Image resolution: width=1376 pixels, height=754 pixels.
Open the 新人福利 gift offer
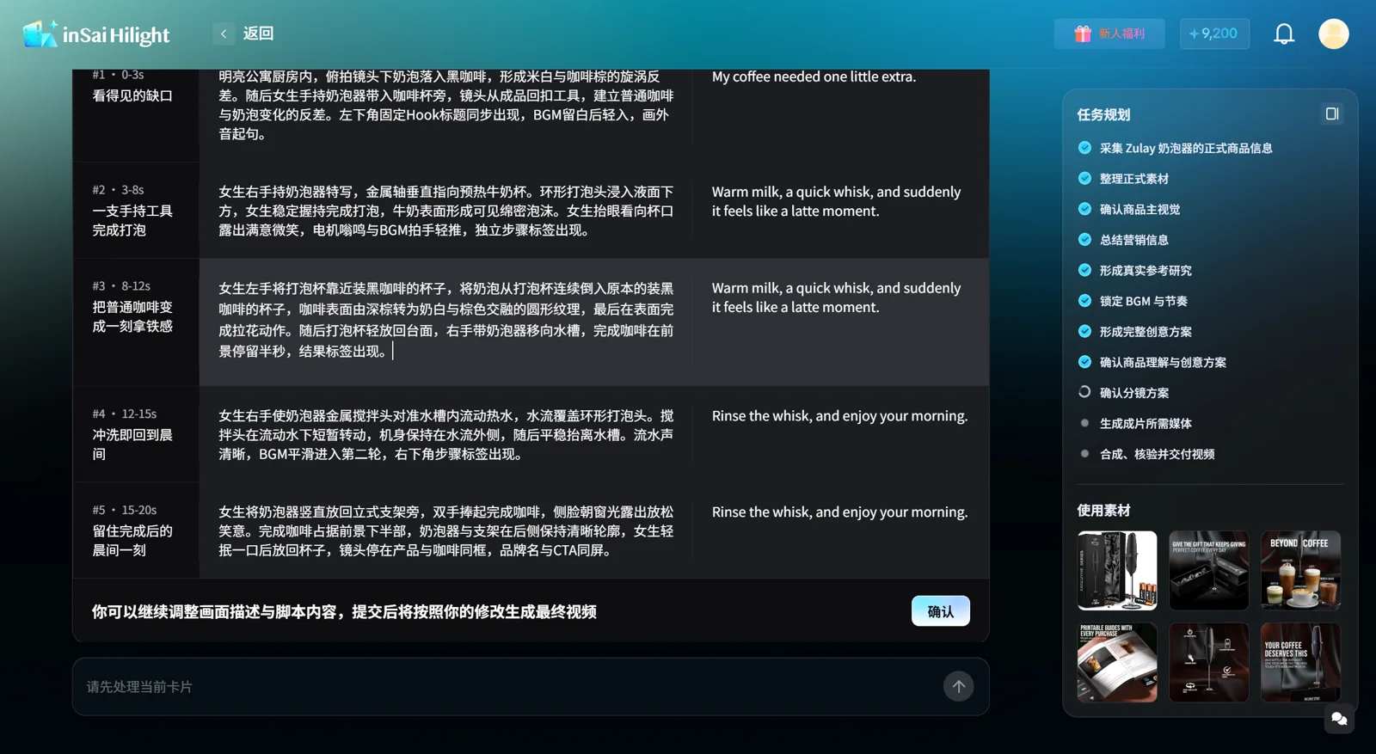point(1109,34)
